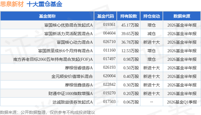
Task: Open fund 富国核心优势混合发起式A
Action: coord(69,25)
